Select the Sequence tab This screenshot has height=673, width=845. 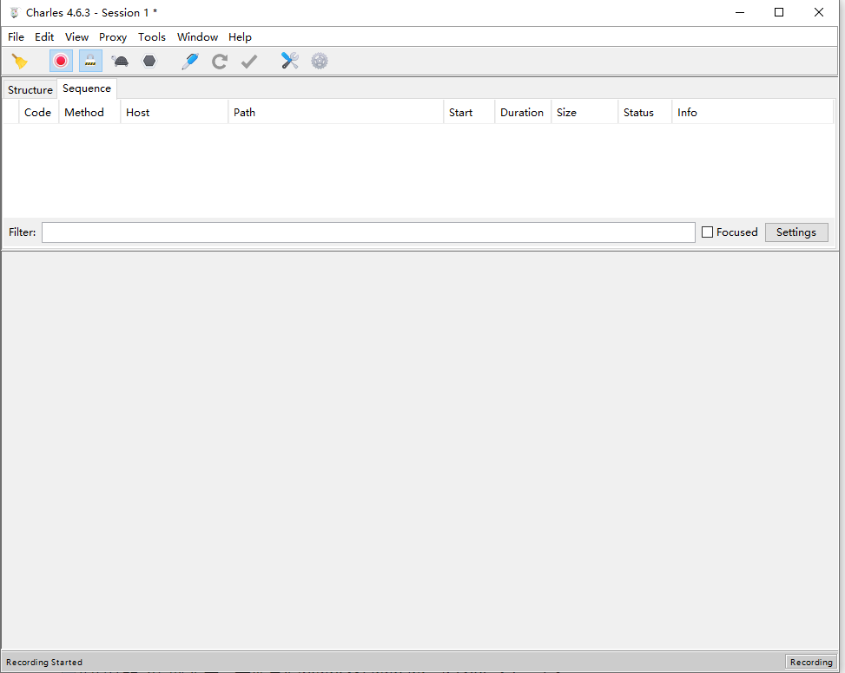pos(87,88)
